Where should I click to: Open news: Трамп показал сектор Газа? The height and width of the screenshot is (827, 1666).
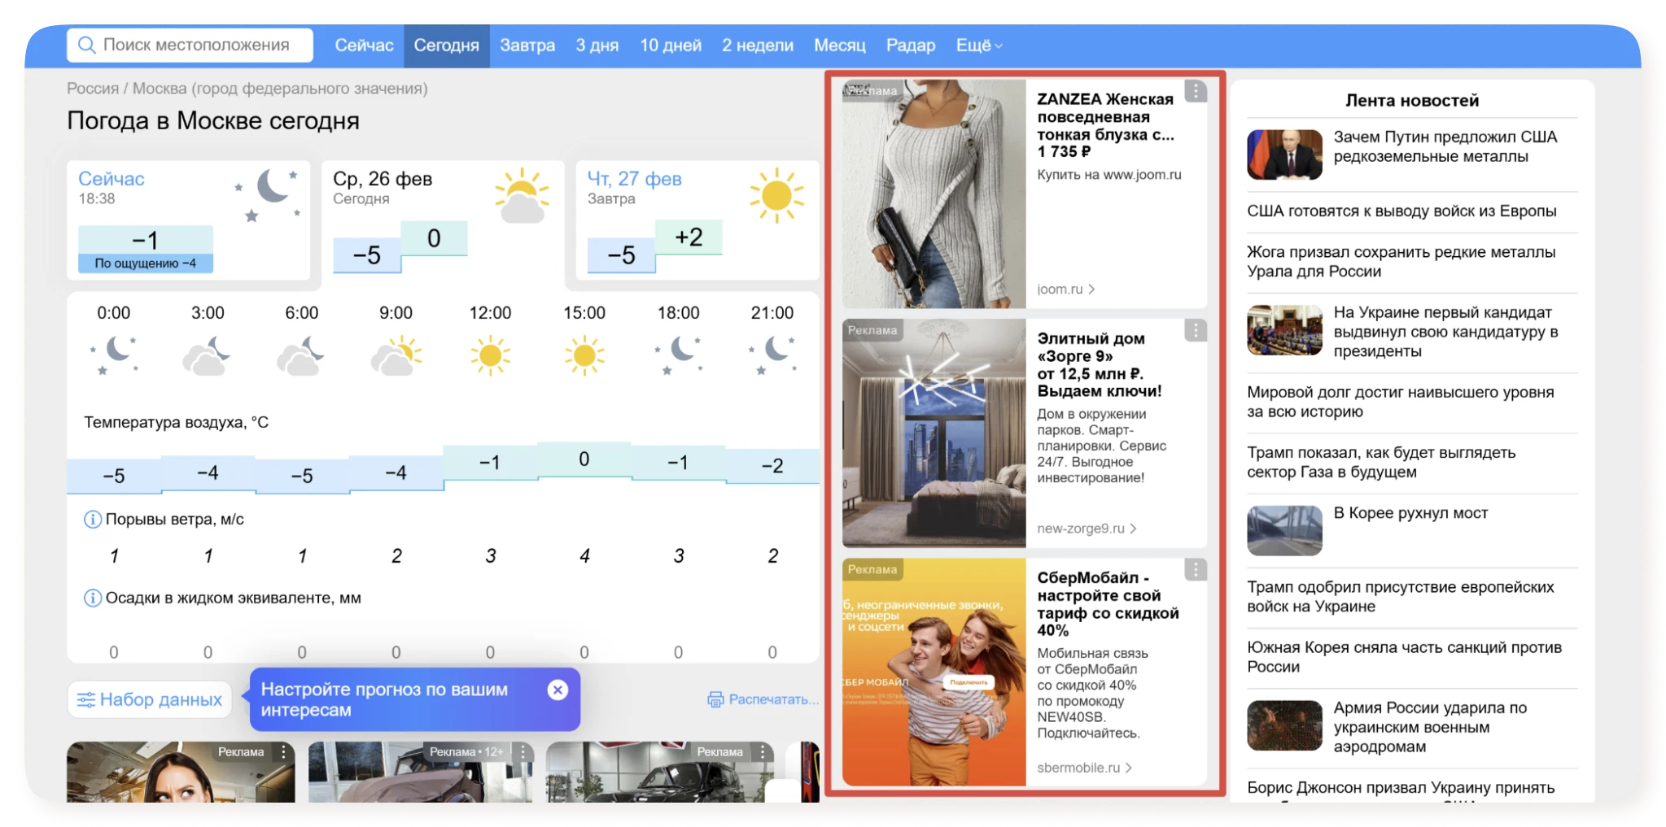click(x=1381, y=462)
